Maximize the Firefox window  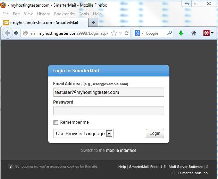click(x=196, y=3)
